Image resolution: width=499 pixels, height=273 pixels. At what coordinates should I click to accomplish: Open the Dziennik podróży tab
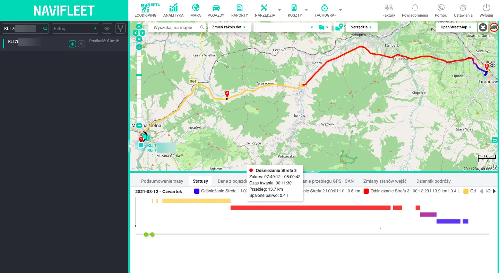433,181
